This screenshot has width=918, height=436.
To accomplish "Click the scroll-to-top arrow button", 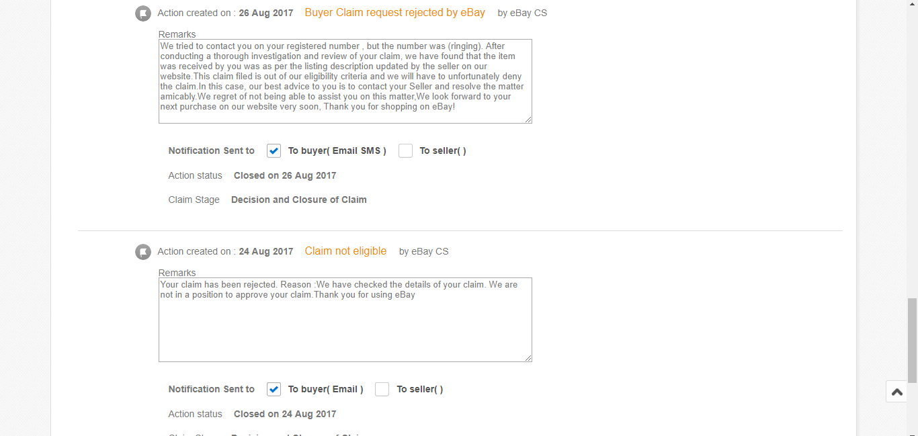I will point(896,392).
